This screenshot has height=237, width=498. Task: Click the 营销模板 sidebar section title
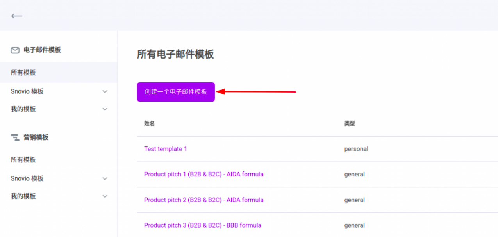point(36,137)
